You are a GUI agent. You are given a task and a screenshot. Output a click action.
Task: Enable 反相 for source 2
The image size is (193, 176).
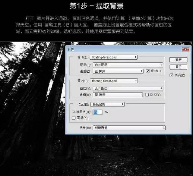click(147, 95)
